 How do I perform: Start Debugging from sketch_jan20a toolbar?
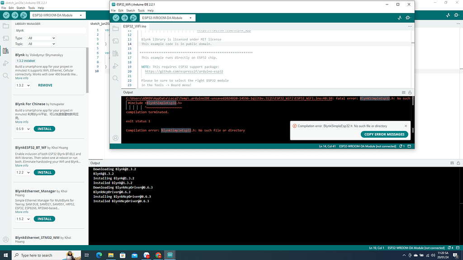[x=23, y=15]
